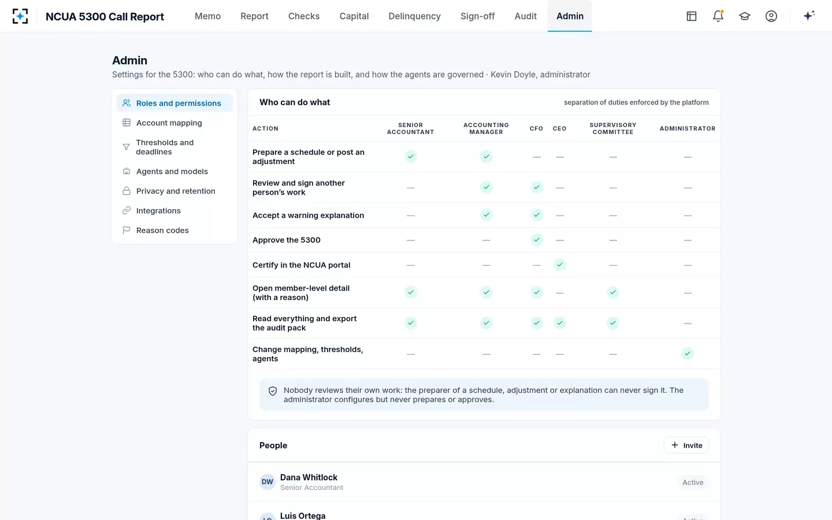Click the Senior Accountant column header
This screenshot has width=832, height=520.
click(411, 128)
